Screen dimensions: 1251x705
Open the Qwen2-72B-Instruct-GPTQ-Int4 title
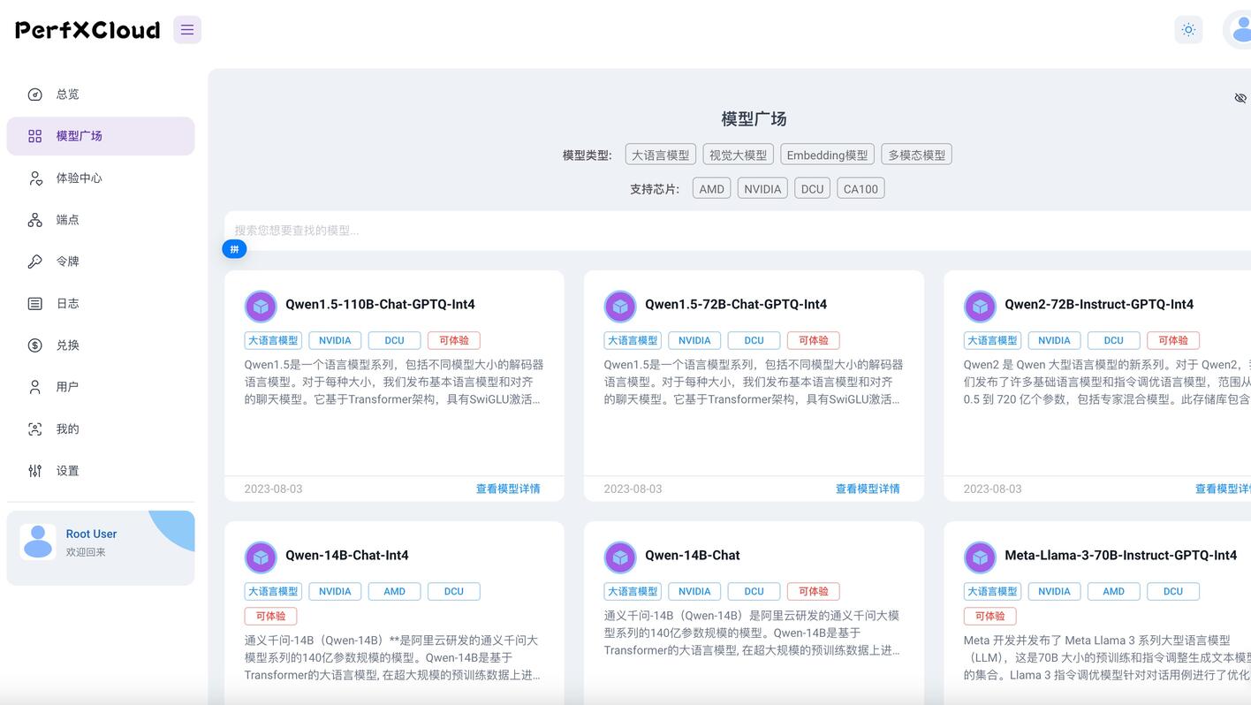tap(1099, 304)
